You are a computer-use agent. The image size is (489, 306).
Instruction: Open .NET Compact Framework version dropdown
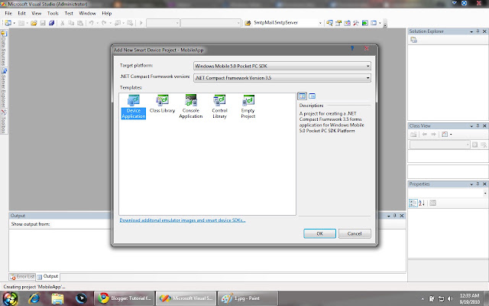pyautogui.click(x=282, y=78)
